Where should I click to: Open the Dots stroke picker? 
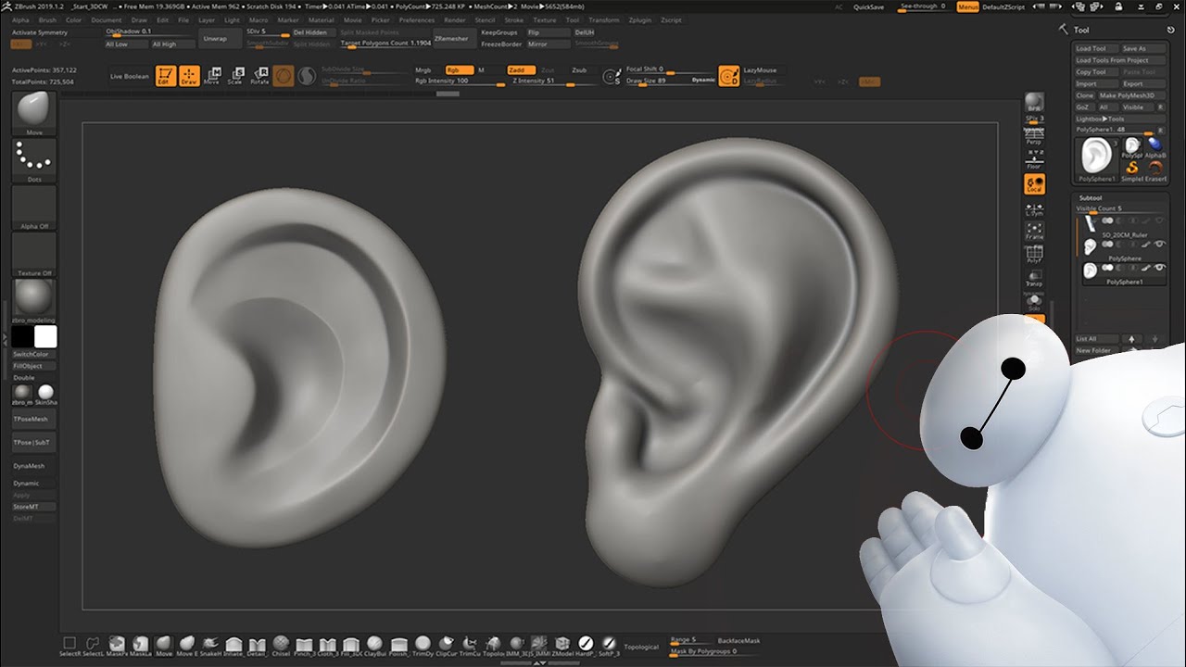(34, 161)
